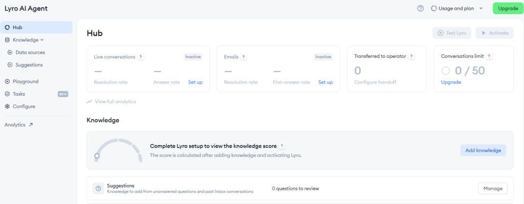Click the Inactive badge on Live conversations
Screen dimensions: 524x204
pyautogui.click(x=193, y=57)
